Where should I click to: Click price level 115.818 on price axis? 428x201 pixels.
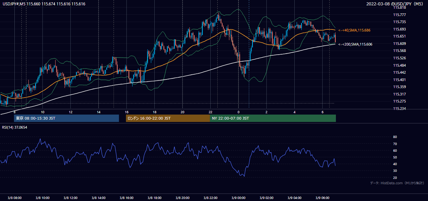tap(399, 7)
